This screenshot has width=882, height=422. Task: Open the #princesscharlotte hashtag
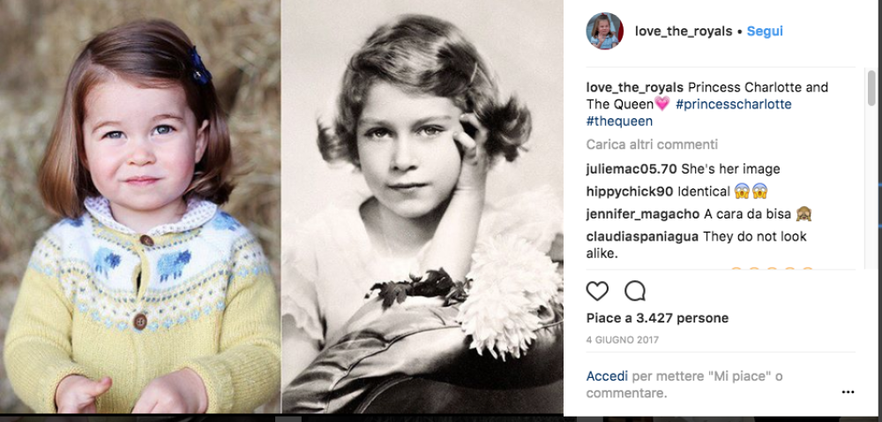point(734,104)
